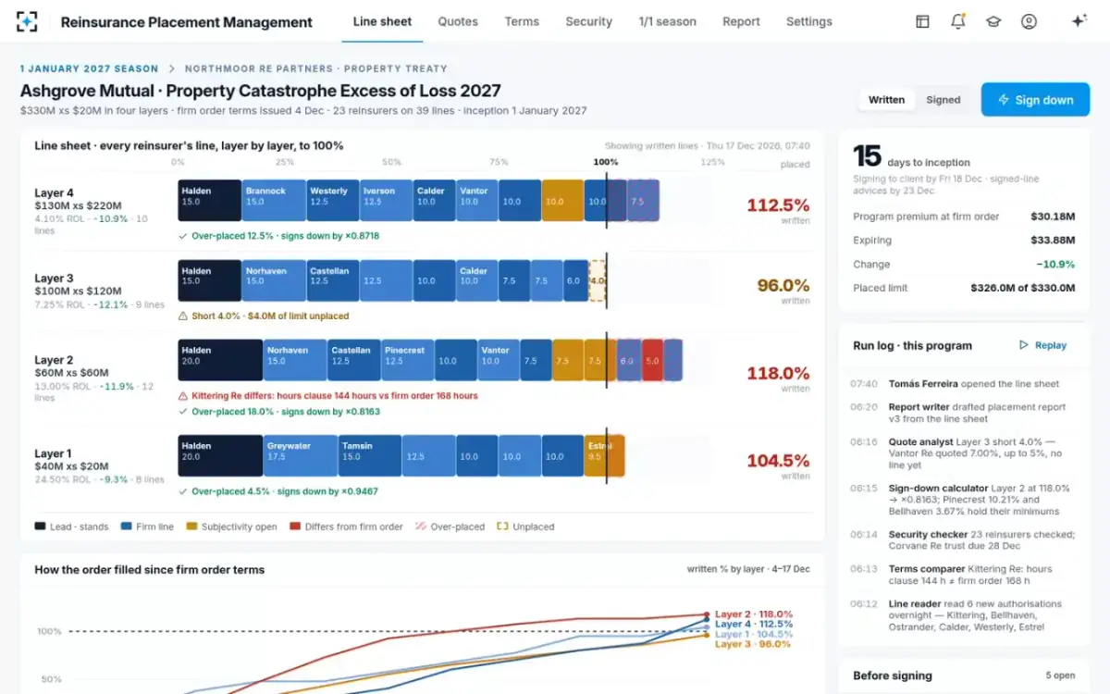Select the dashed 4.0 unplaced segment in Layer 3
This screenshot has height=694, width=1110.
tap(597, 280)
